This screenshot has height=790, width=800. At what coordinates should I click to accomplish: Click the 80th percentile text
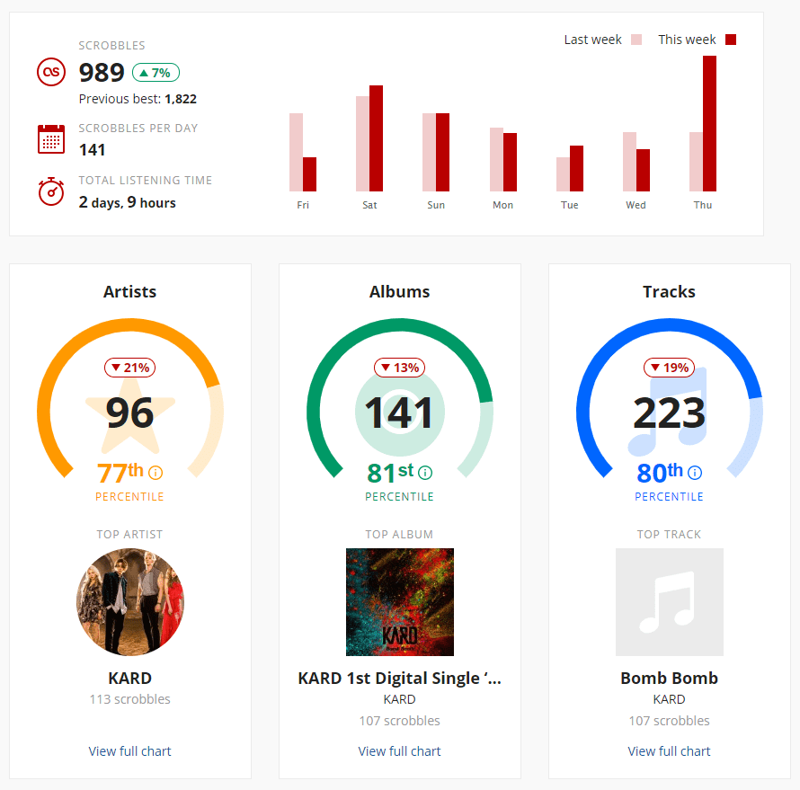click(x=660, y=473)
